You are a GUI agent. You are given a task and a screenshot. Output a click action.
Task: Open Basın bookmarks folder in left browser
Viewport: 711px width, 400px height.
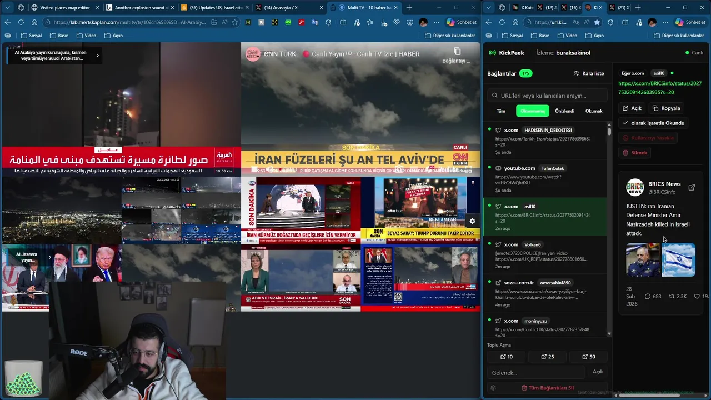click(59, 36)
